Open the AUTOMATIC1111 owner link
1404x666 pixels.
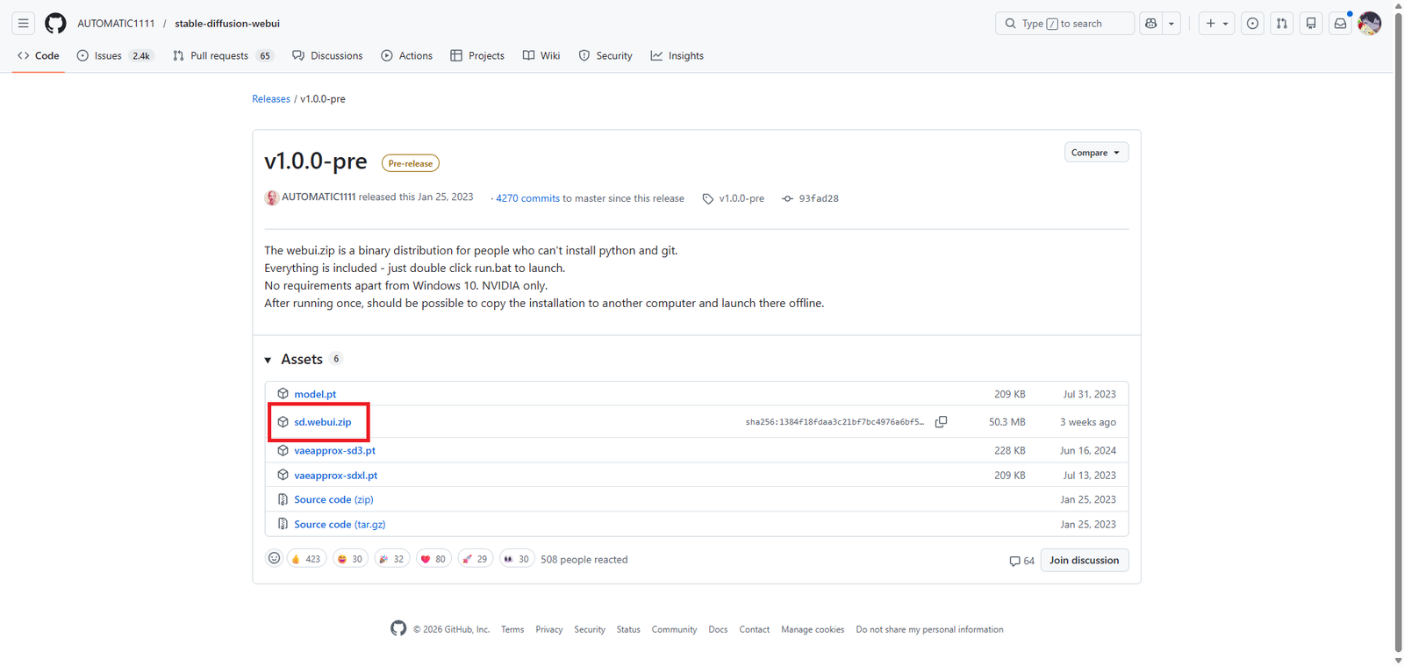(116, 24)
